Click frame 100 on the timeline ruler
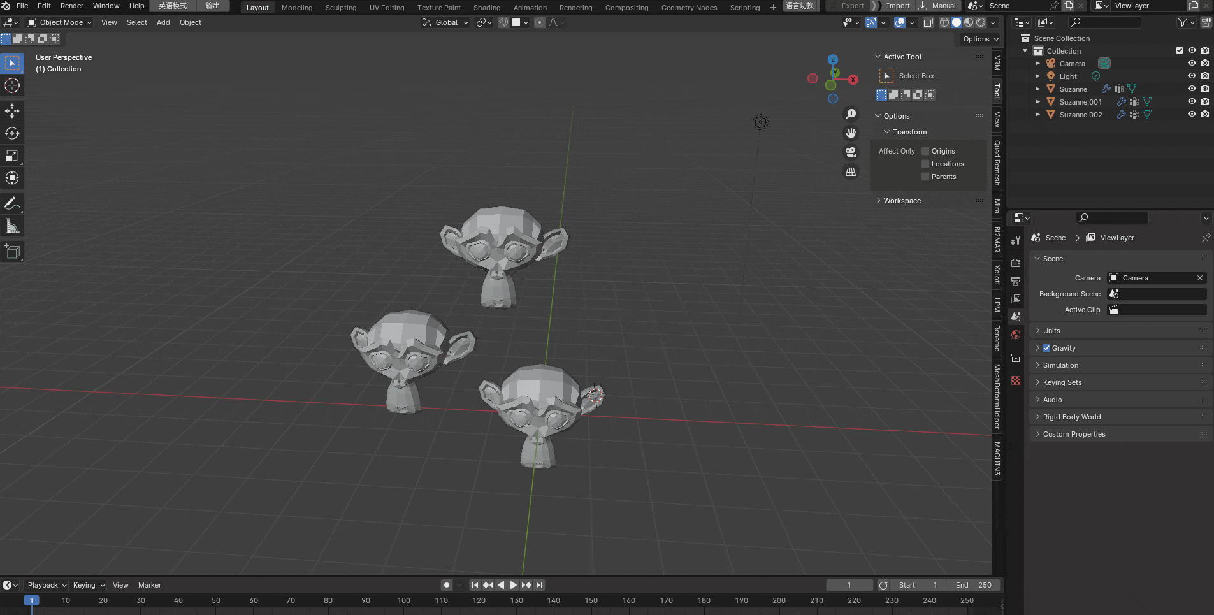Image resolution: width=1214 pixels, height=615 pixels. pyautogui.click(x=404, y=600)
